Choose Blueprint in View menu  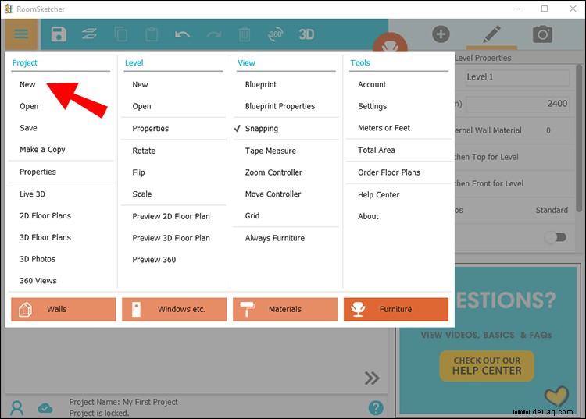point(261,85)
